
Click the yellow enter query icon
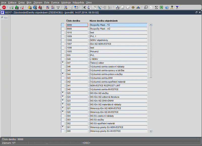(x=30, y=8)
